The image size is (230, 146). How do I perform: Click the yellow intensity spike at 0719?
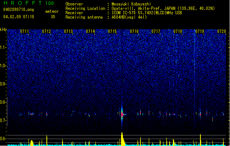point(200,140)
